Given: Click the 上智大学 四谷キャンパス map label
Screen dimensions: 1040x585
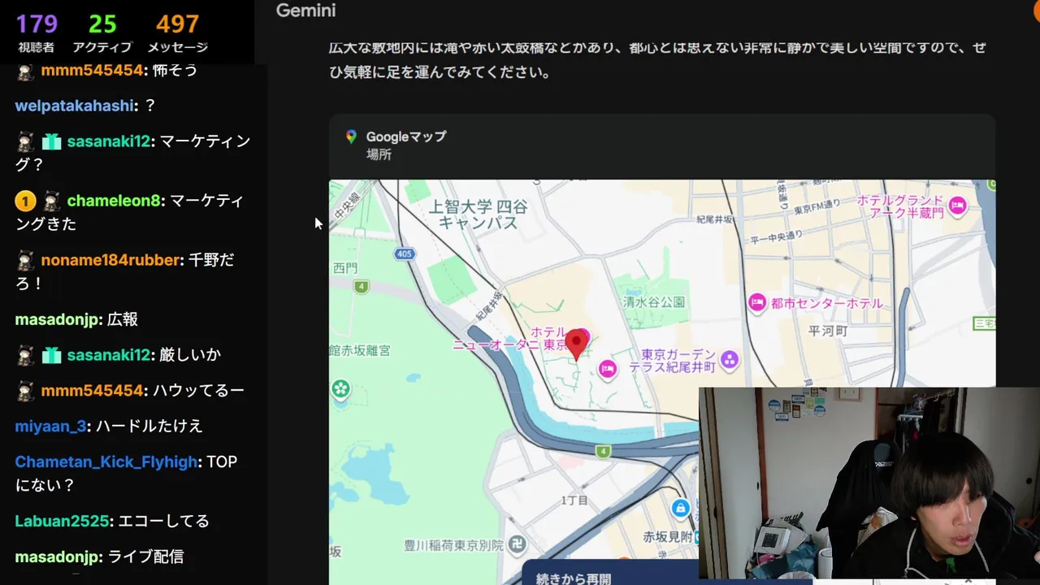Looking at the screenshot, I should pos(478,214).
